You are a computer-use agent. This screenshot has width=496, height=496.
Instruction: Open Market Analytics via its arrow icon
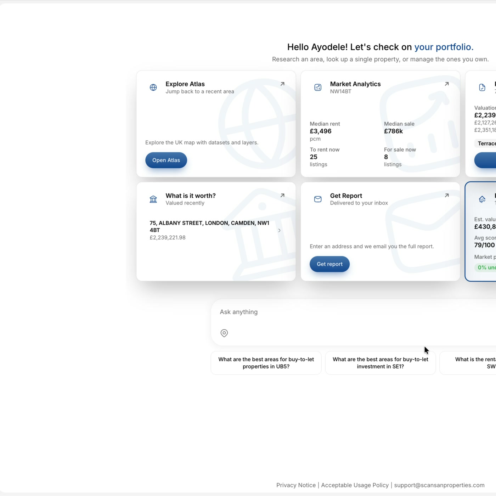447,84
